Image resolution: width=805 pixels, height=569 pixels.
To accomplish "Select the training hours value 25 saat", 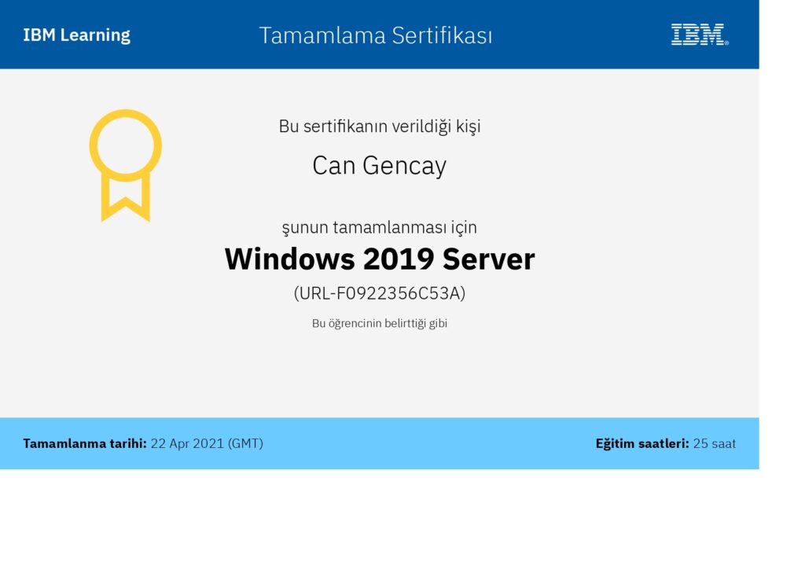I will tap(715, 443).
